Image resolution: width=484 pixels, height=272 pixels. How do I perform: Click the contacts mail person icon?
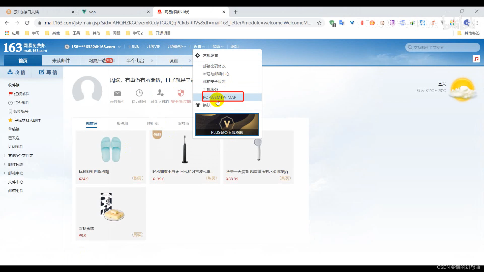160,93
